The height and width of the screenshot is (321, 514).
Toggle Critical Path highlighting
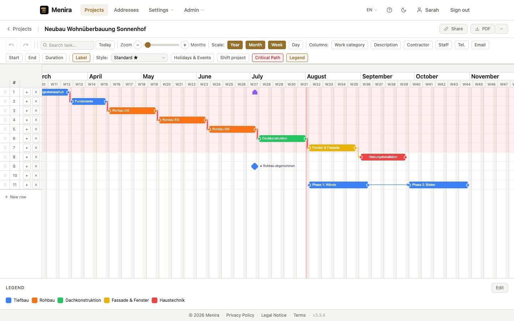pos(268,58)
